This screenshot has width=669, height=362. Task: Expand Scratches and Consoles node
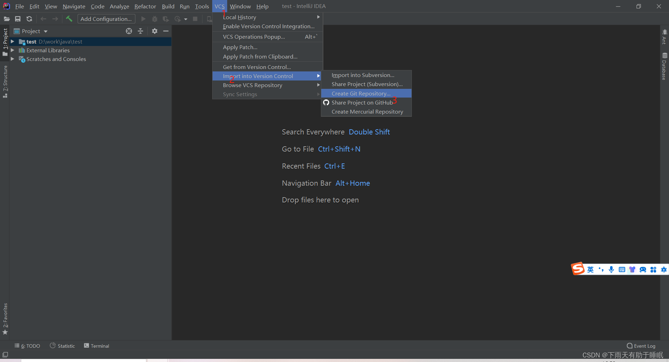[x=13, y=59]
